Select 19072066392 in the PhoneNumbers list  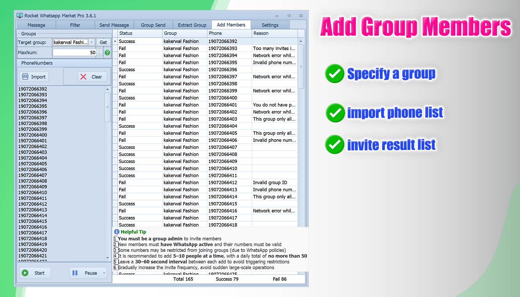33,89
